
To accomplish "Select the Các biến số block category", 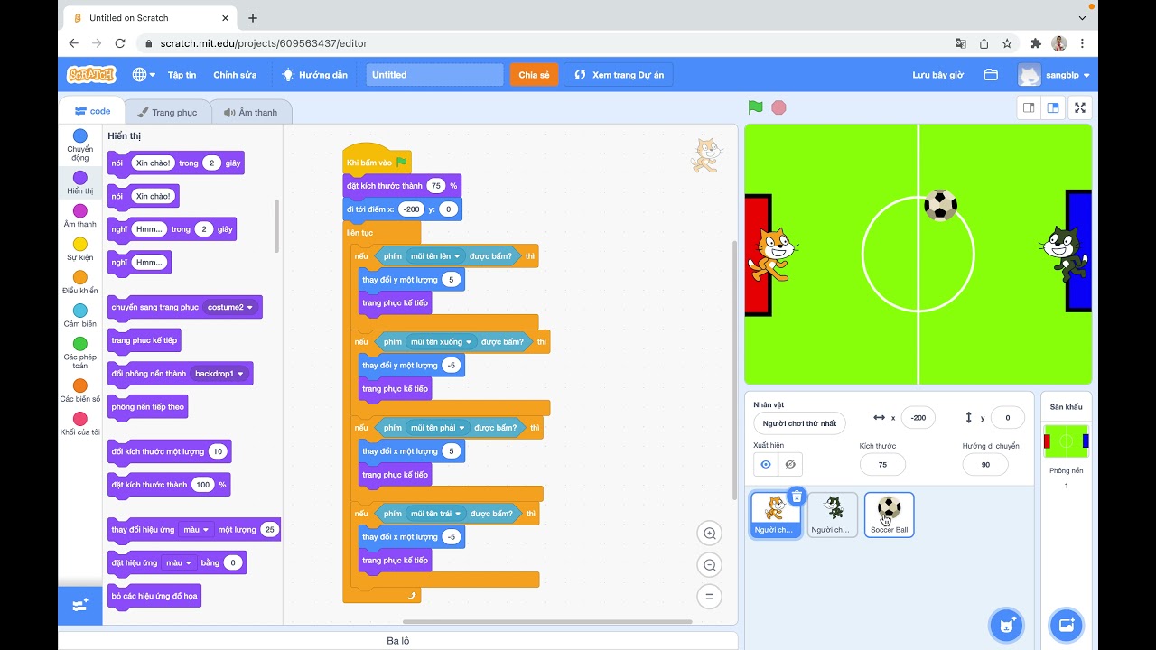I will tap(80, 391).
